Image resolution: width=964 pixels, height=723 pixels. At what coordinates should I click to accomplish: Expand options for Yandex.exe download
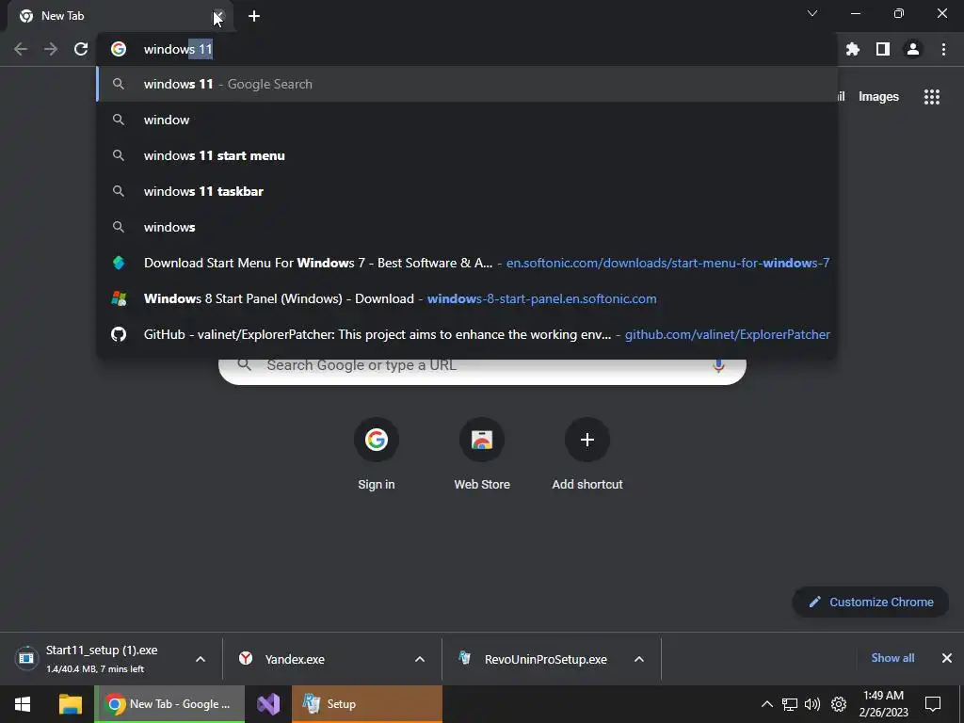420,659
